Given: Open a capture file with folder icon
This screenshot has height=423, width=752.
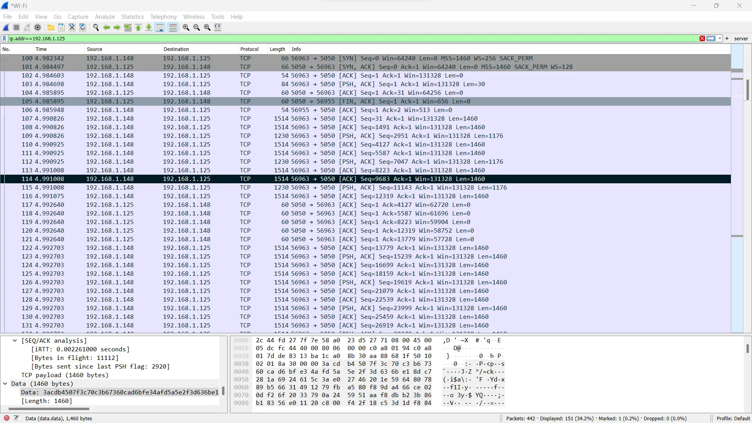Looking at the screenshot, I should (x=51, y=27).
